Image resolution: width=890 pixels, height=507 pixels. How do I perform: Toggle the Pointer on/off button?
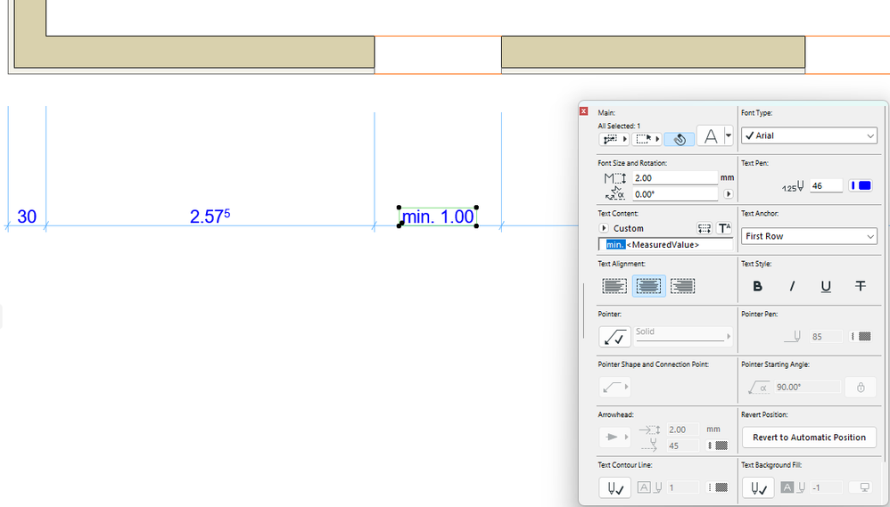(x=614, y=336)
